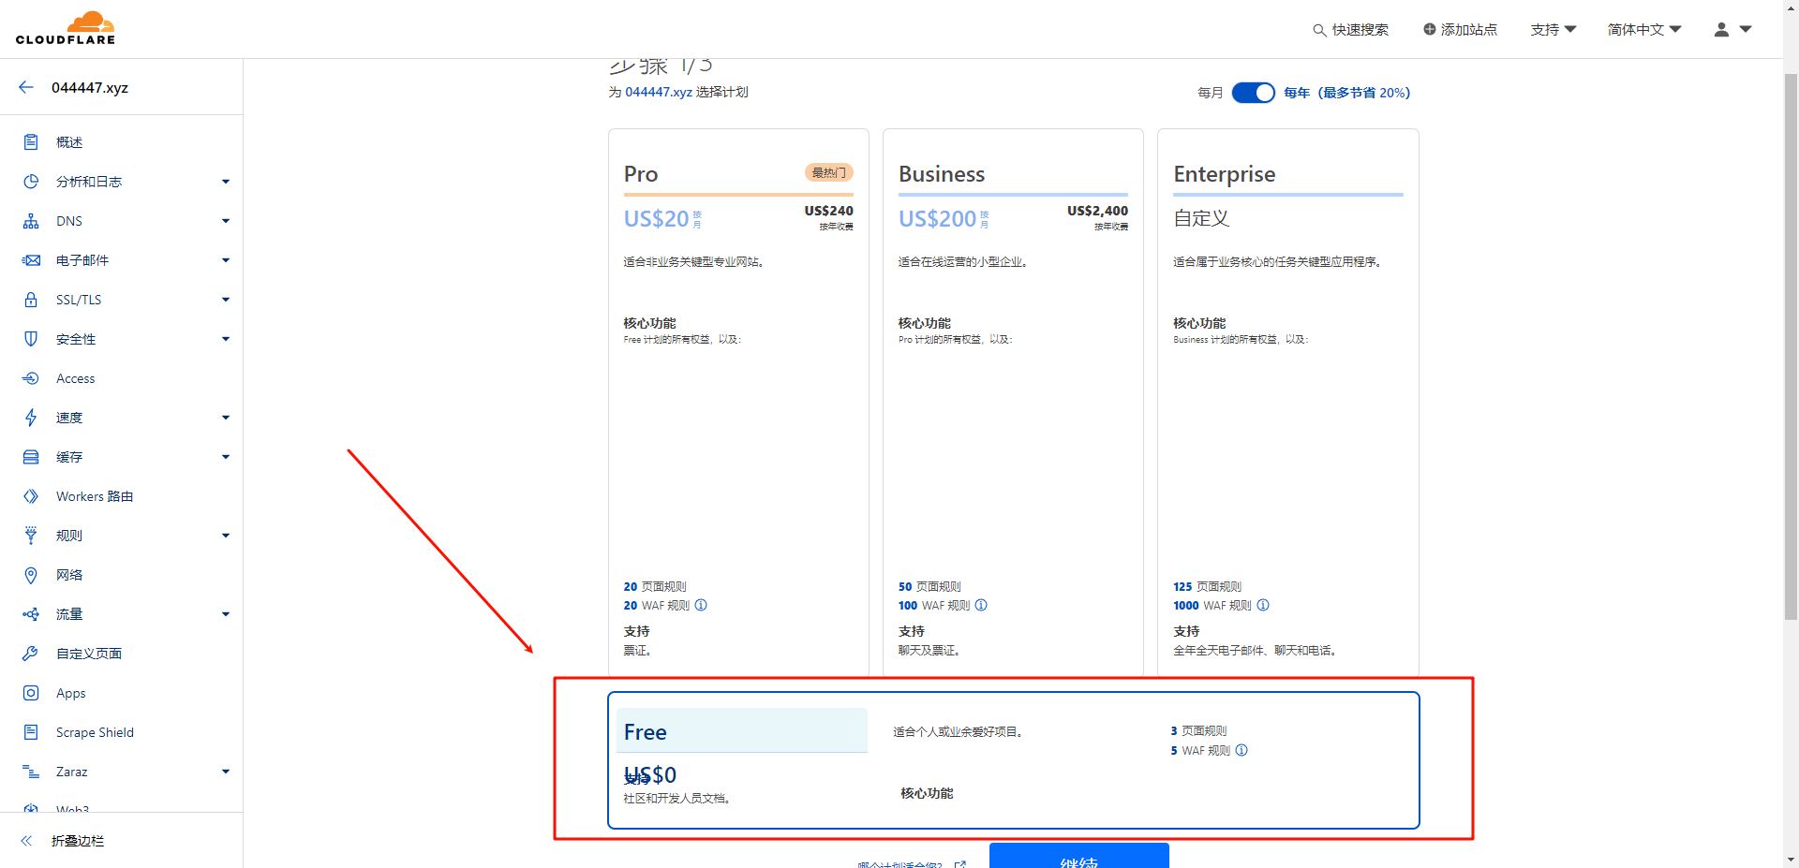Select the Apps icon in the sidebar
Viewport: 1799px width, 868px height.
31,693
